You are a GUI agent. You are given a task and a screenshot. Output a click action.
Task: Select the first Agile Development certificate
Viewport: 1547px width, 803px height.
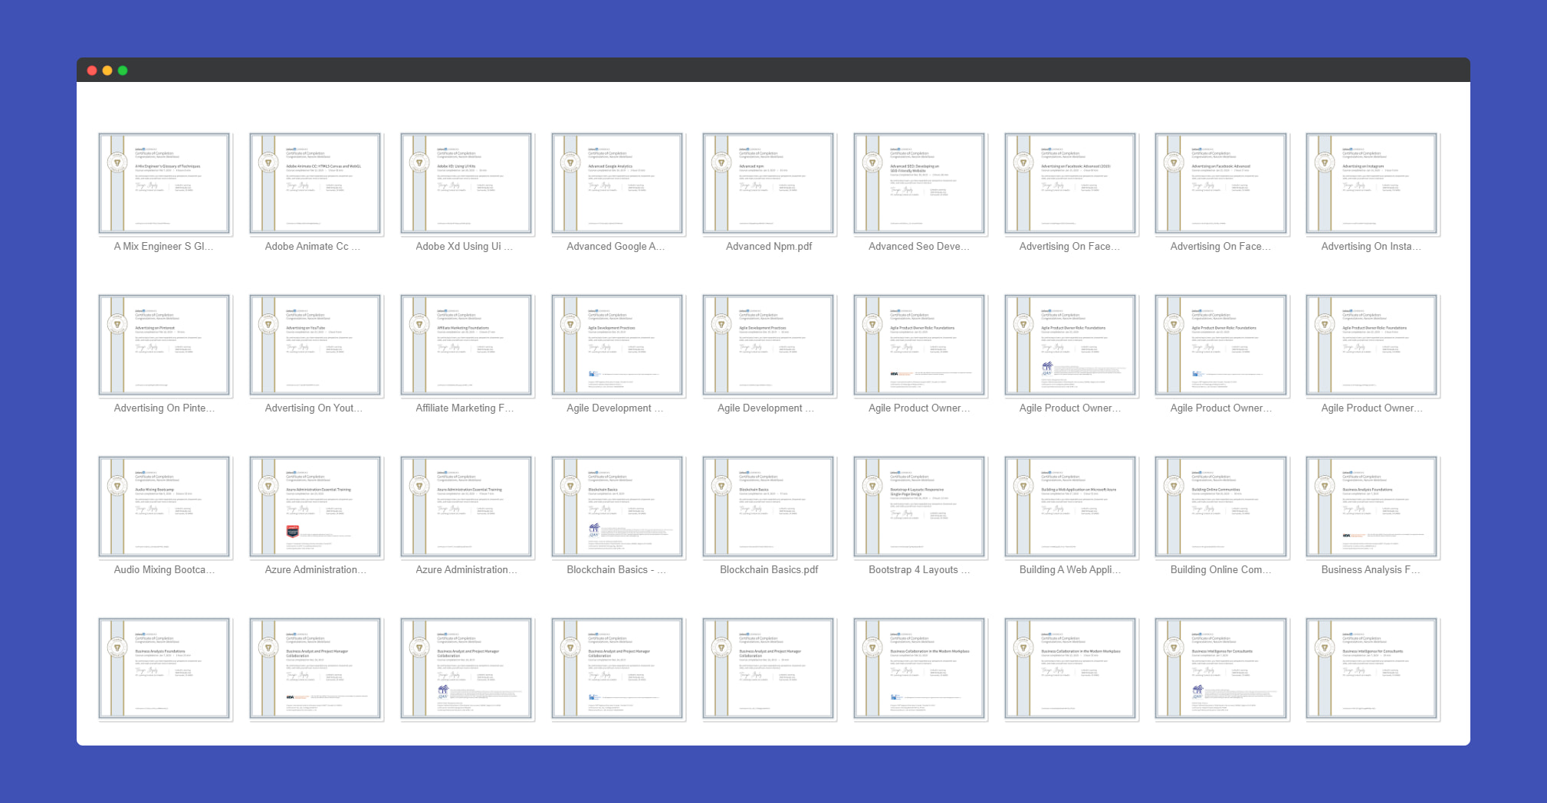(617, 345)
